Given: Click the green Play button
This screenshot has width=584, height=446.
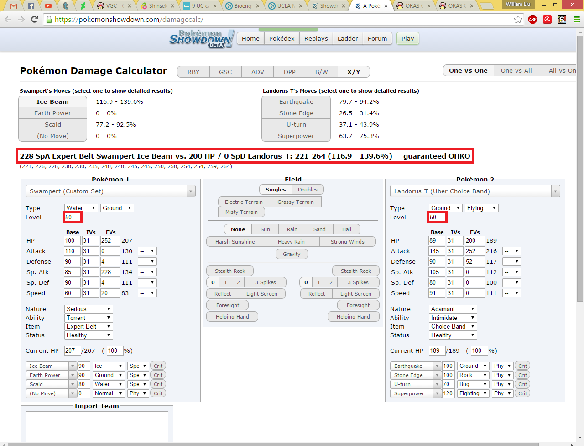Looking at the screenshot, I should (x=408, y=39).
